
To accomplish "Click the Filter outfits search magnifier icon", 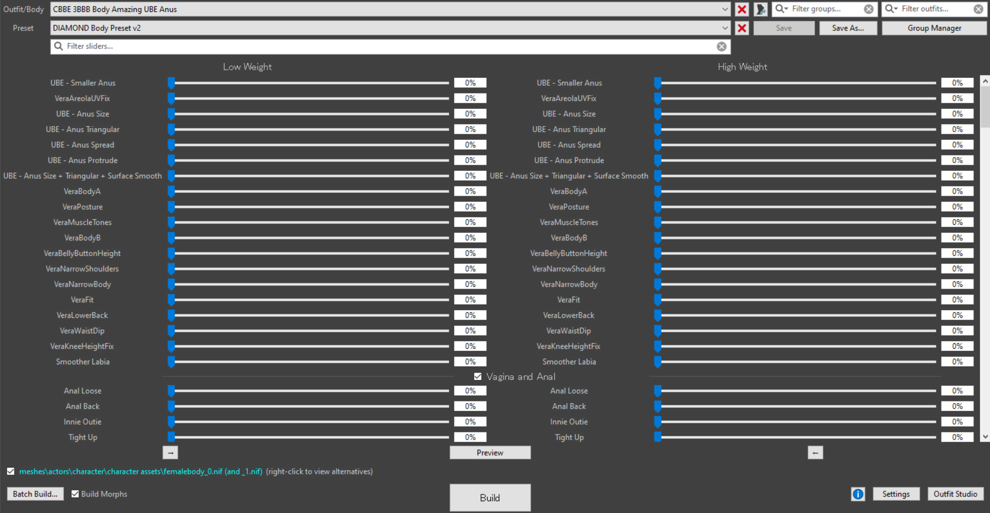I will (891, 9).
